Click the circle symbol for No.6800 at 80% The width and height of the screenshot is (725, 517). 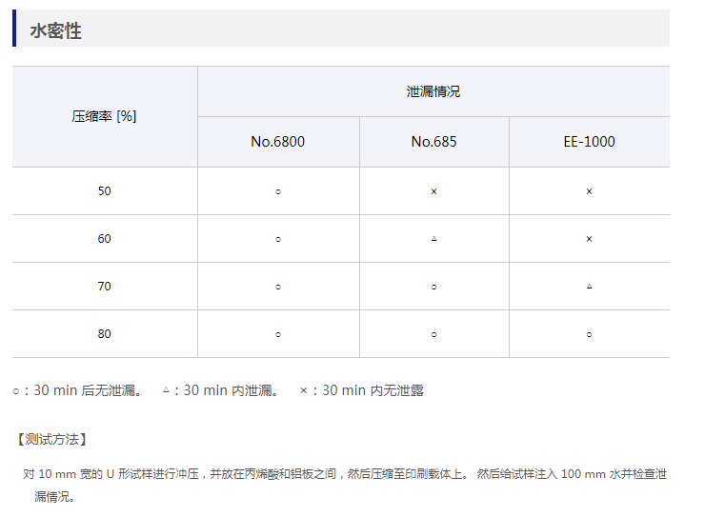[278, 334]
